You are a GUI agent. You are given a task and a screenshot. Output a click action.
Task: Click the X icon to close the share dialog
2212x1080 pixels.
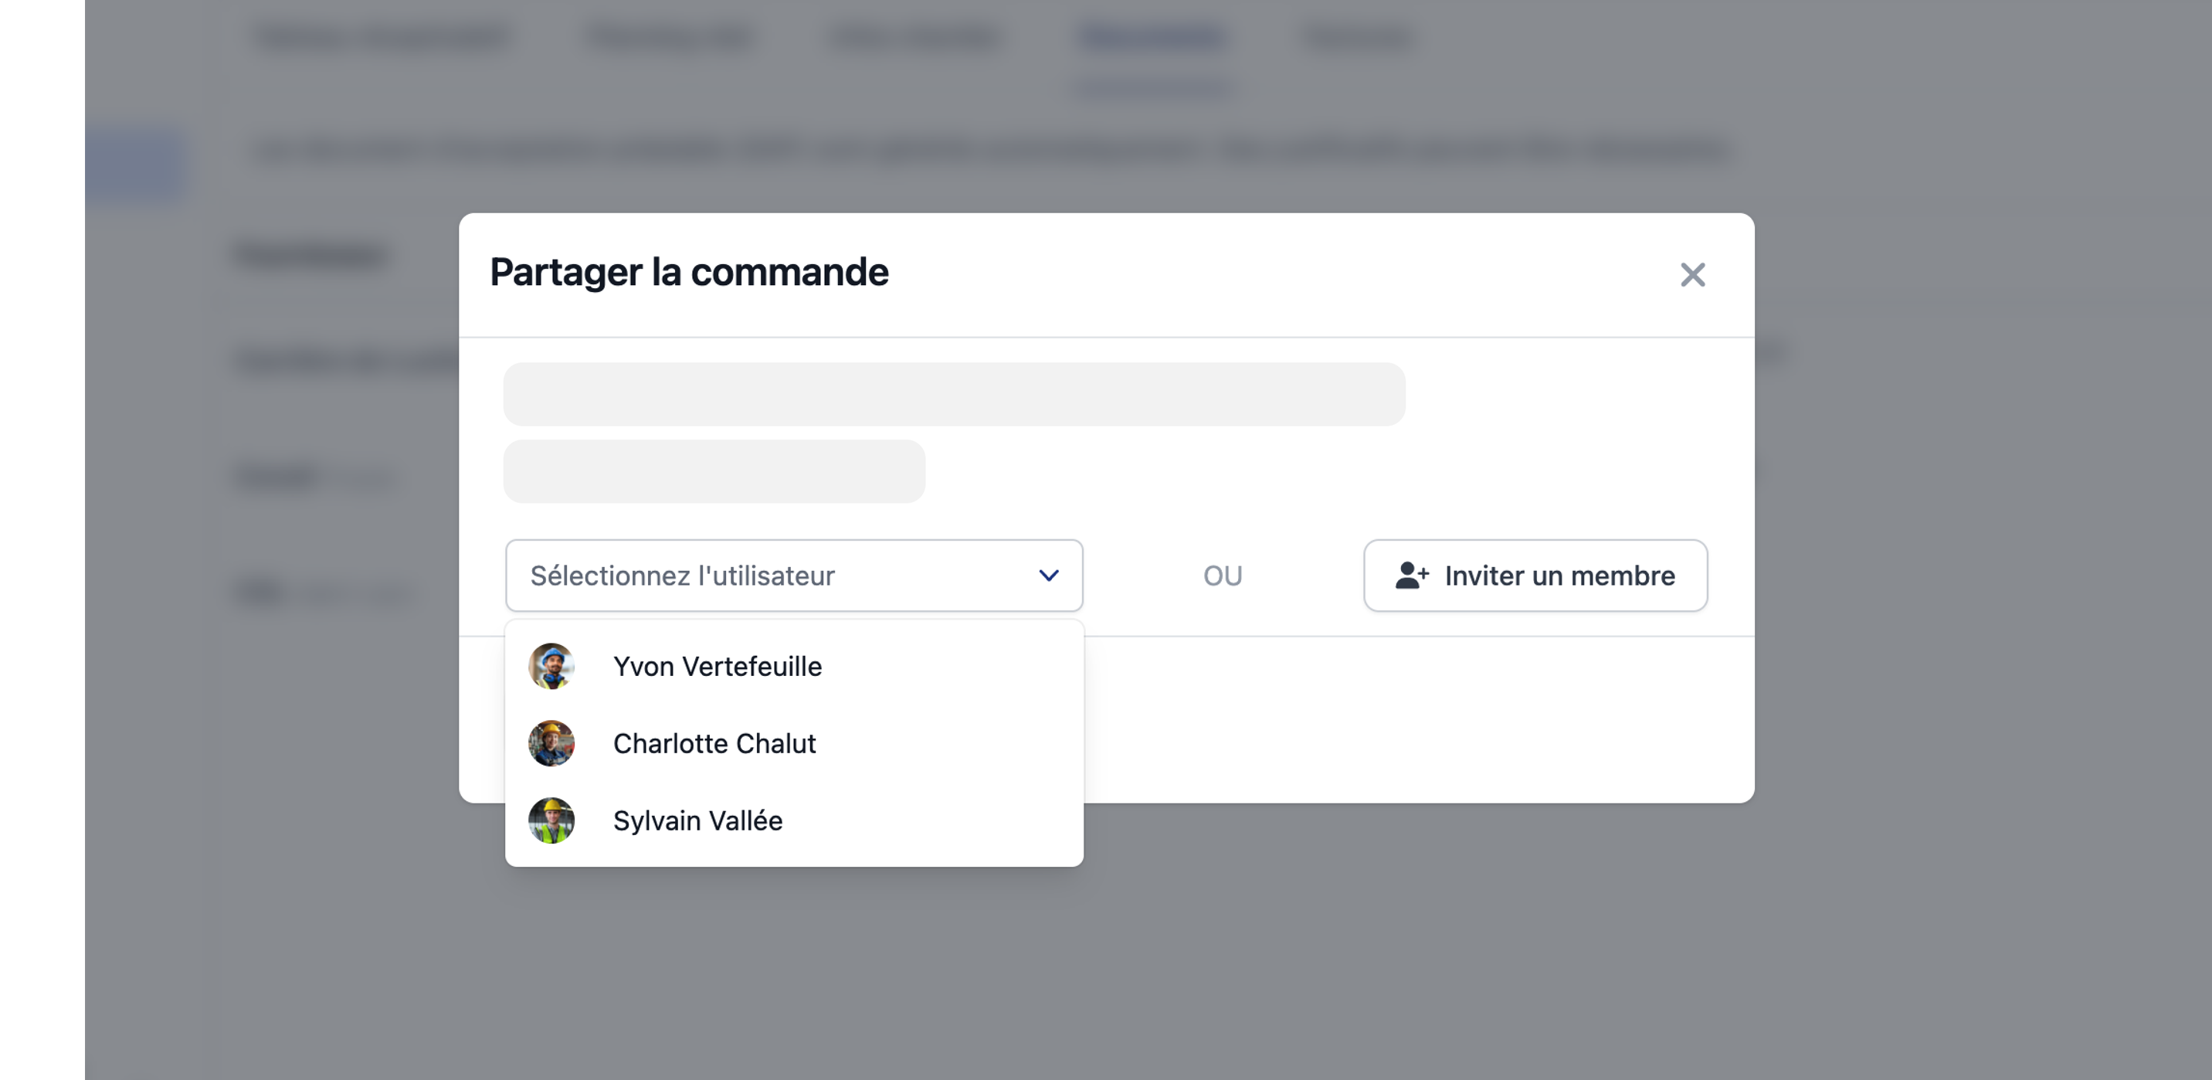click(1692, 274)
